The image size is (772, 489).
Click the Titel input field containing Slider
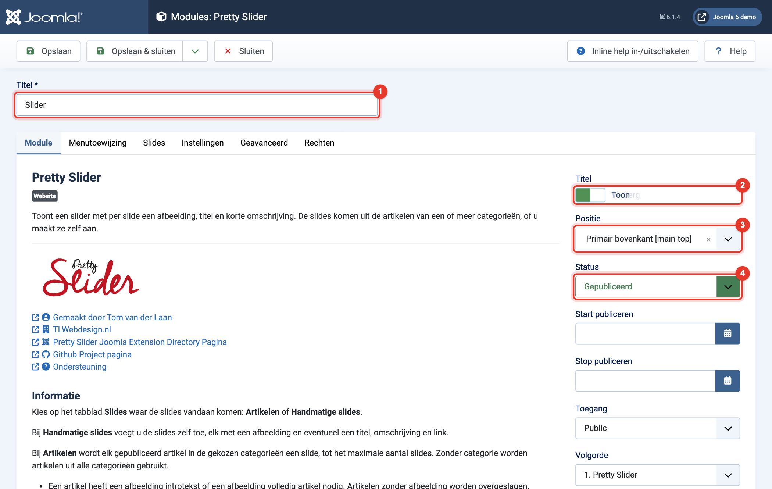[x=197, y=105]
